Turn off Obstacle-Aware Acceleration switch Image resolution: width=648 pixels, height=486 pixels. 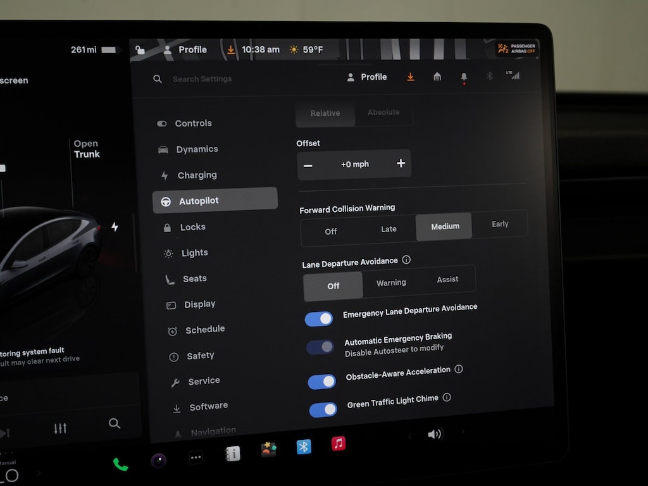pyautogui.click(x=321, y=382)
